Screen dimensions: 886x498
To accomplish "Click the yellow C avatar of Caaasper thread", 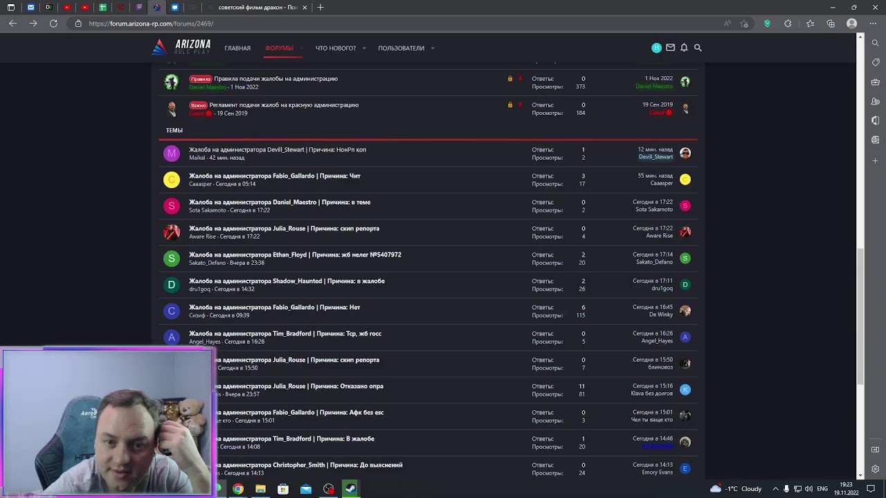I will pos(171,179).
